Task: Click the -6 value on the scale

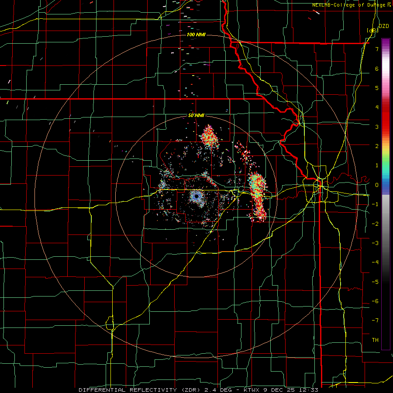Action: [375, 301]
